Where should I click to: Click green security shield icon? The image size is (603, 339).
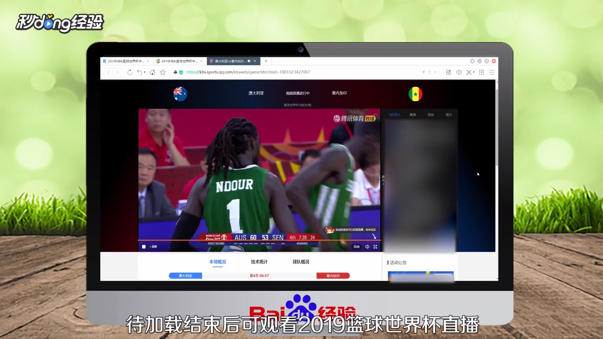(x=181, y=72)
